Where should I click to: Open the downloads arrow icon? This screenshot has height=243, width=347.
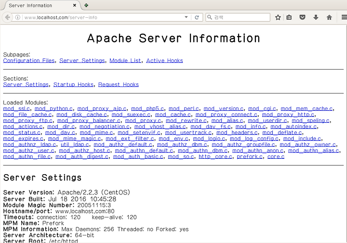point(316,17)
